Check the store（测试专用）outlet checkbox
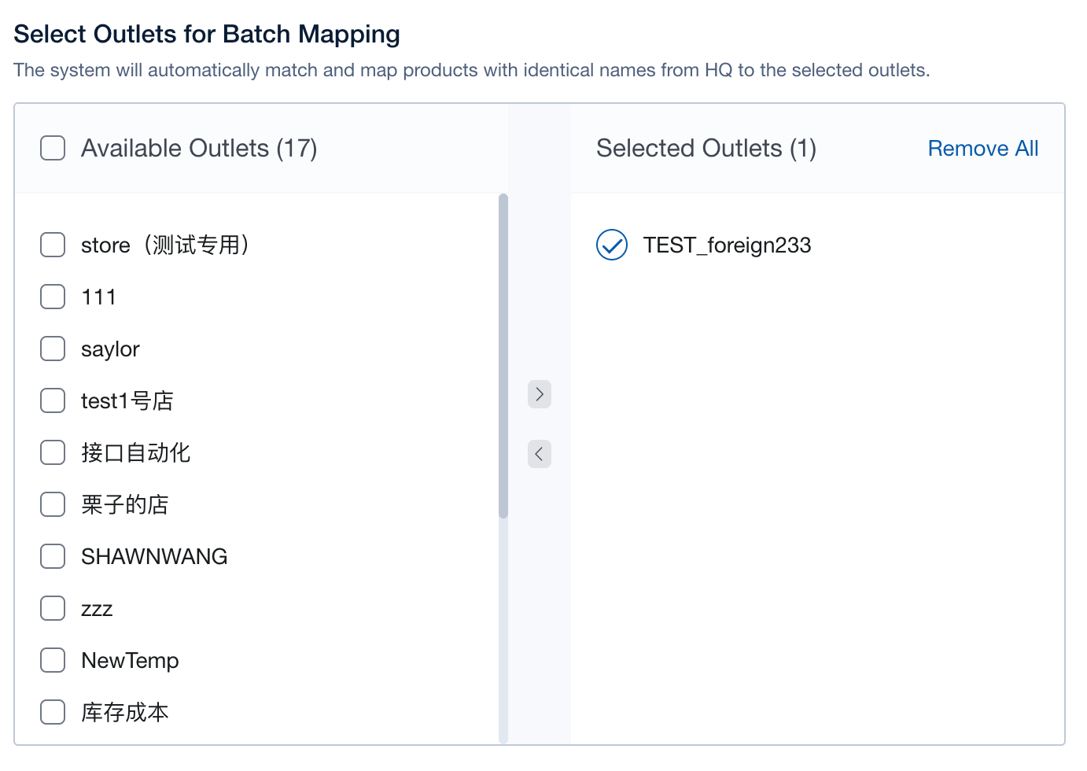 point(53,245)
